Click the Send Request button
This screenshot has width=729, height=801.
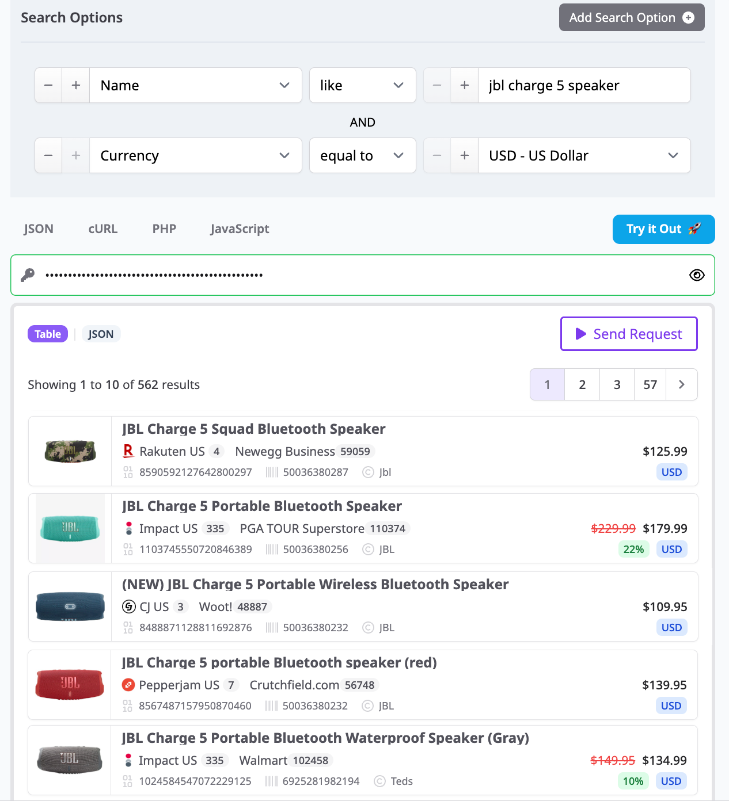tap(629, 334)
